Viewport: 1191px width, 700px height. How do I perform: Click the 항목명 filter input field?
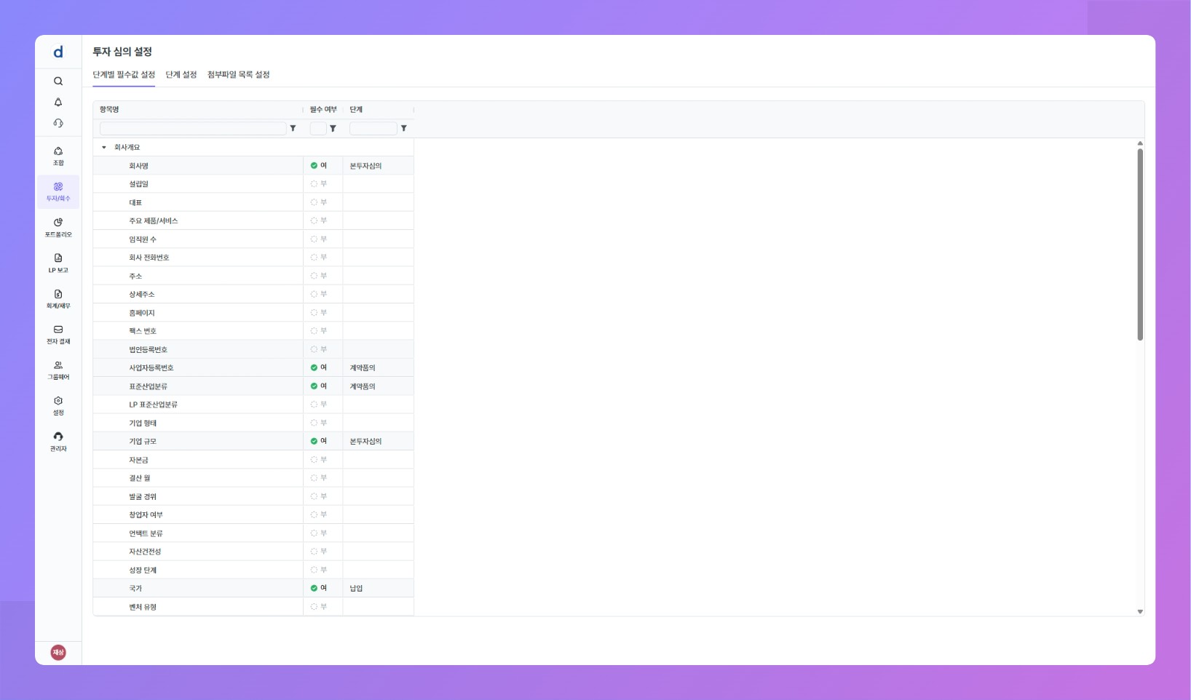tap(193, 129)
